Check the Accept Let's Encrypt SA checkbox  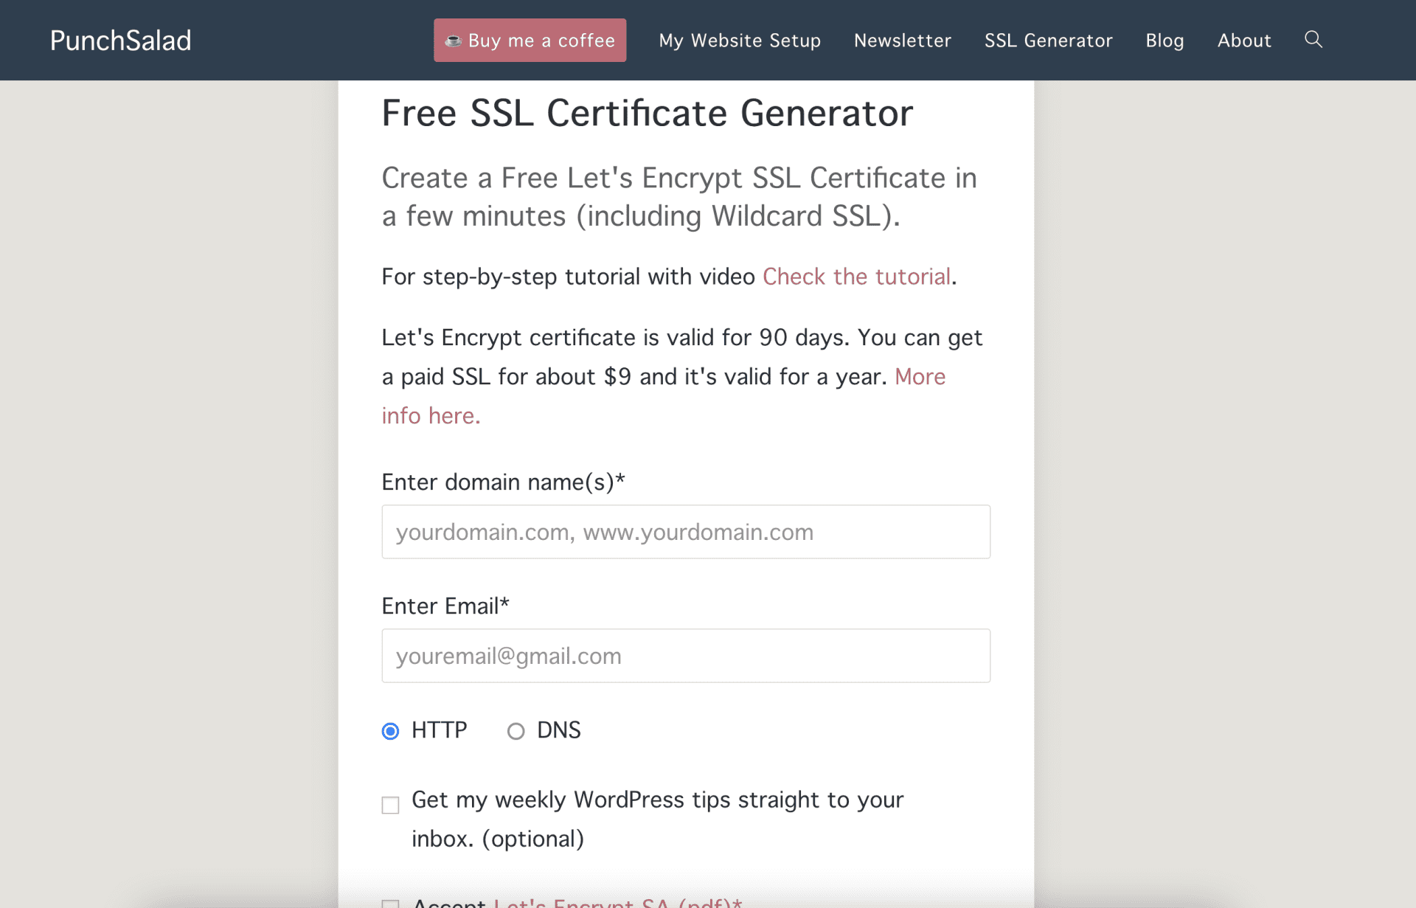390,904
